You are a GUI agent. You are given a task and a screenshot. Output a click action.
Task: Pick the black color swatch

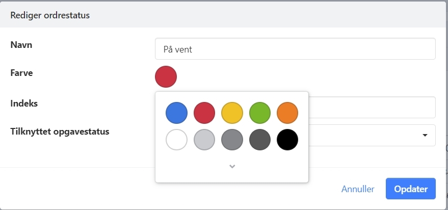(287, 140)
